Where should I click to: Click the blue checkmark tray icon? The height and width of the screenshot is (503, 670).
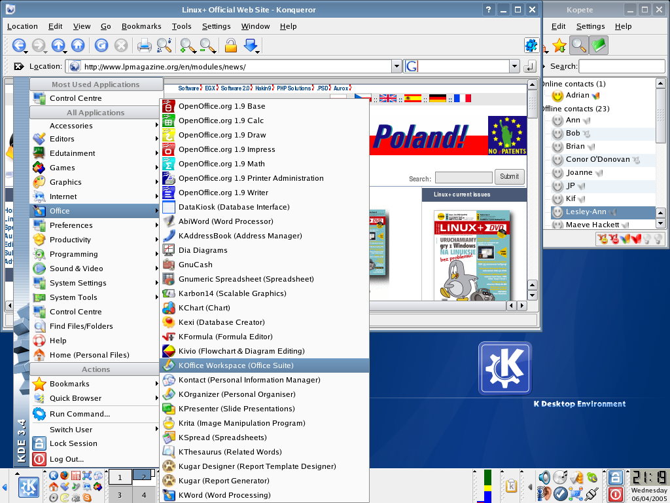(560, 494)
